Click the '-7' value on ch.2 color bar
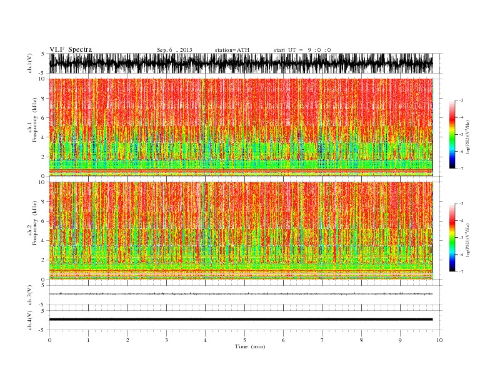 [x=461, y=272]
